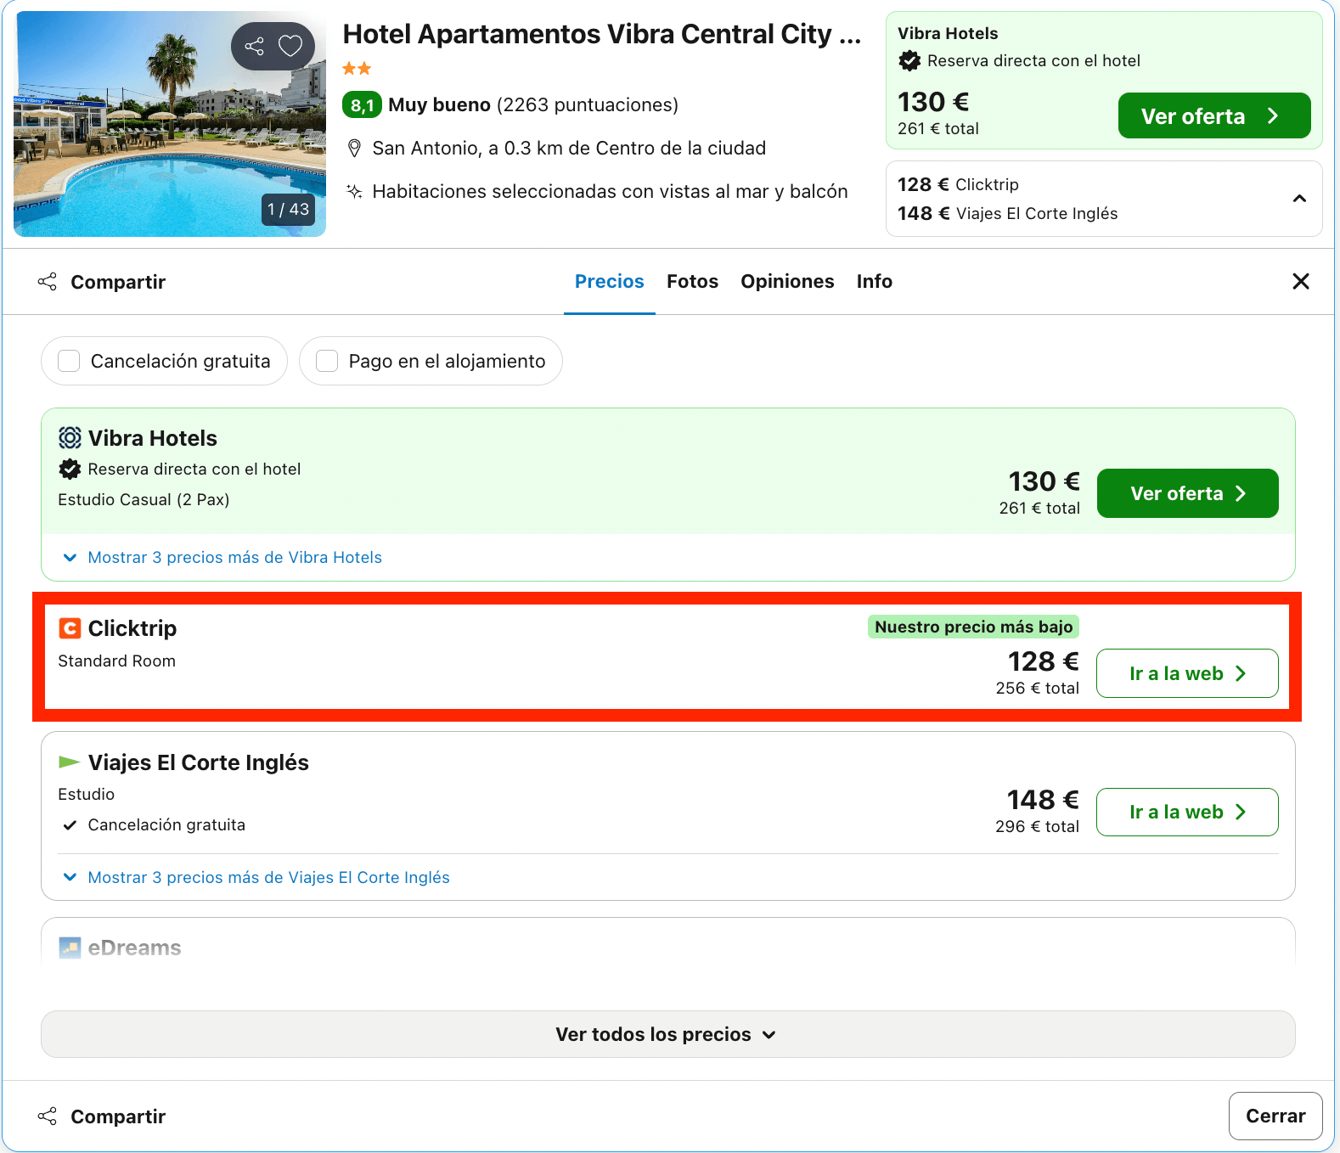Click top 'Ver oferta' button for 130 €
The image size is (1340, 1153).
pos(1214,116)
